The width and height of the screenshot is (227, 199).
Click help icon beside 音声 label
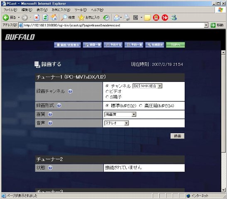pyautogui.click(x=50, y=123)
